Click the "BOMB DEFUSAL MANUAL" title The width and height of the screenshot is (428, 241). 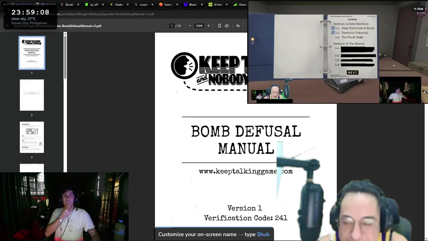point(246,140)
